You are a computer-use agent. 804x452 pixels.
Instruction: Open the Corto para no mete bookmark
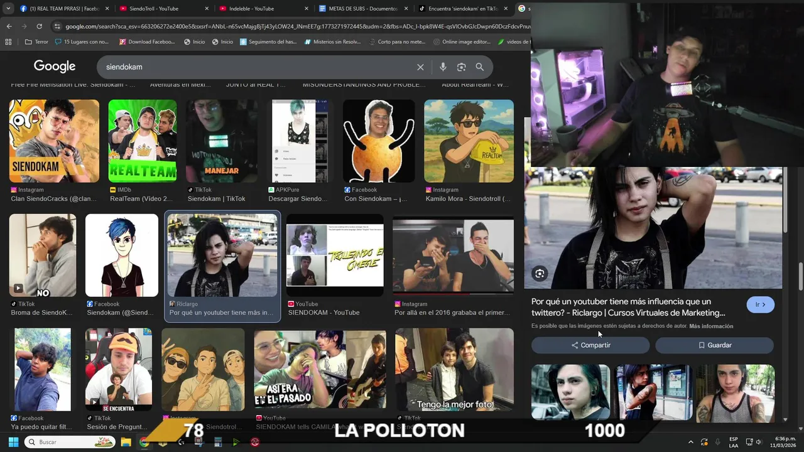pyautogui.click(x=397, y=42)
